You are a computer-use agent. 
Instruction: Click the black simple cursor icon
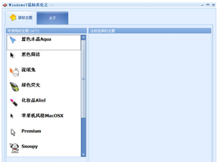pos(12,55)
